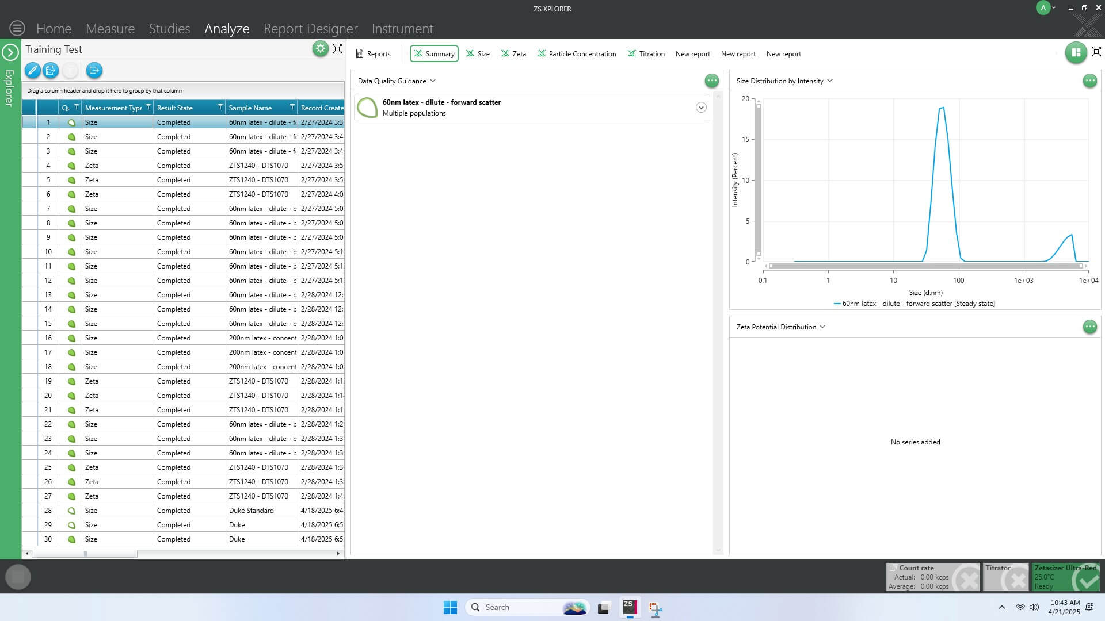This screenshot has width=1105, height=621.
Task: Click the blue export arrow icon after the separator
Action: point(94,70)
